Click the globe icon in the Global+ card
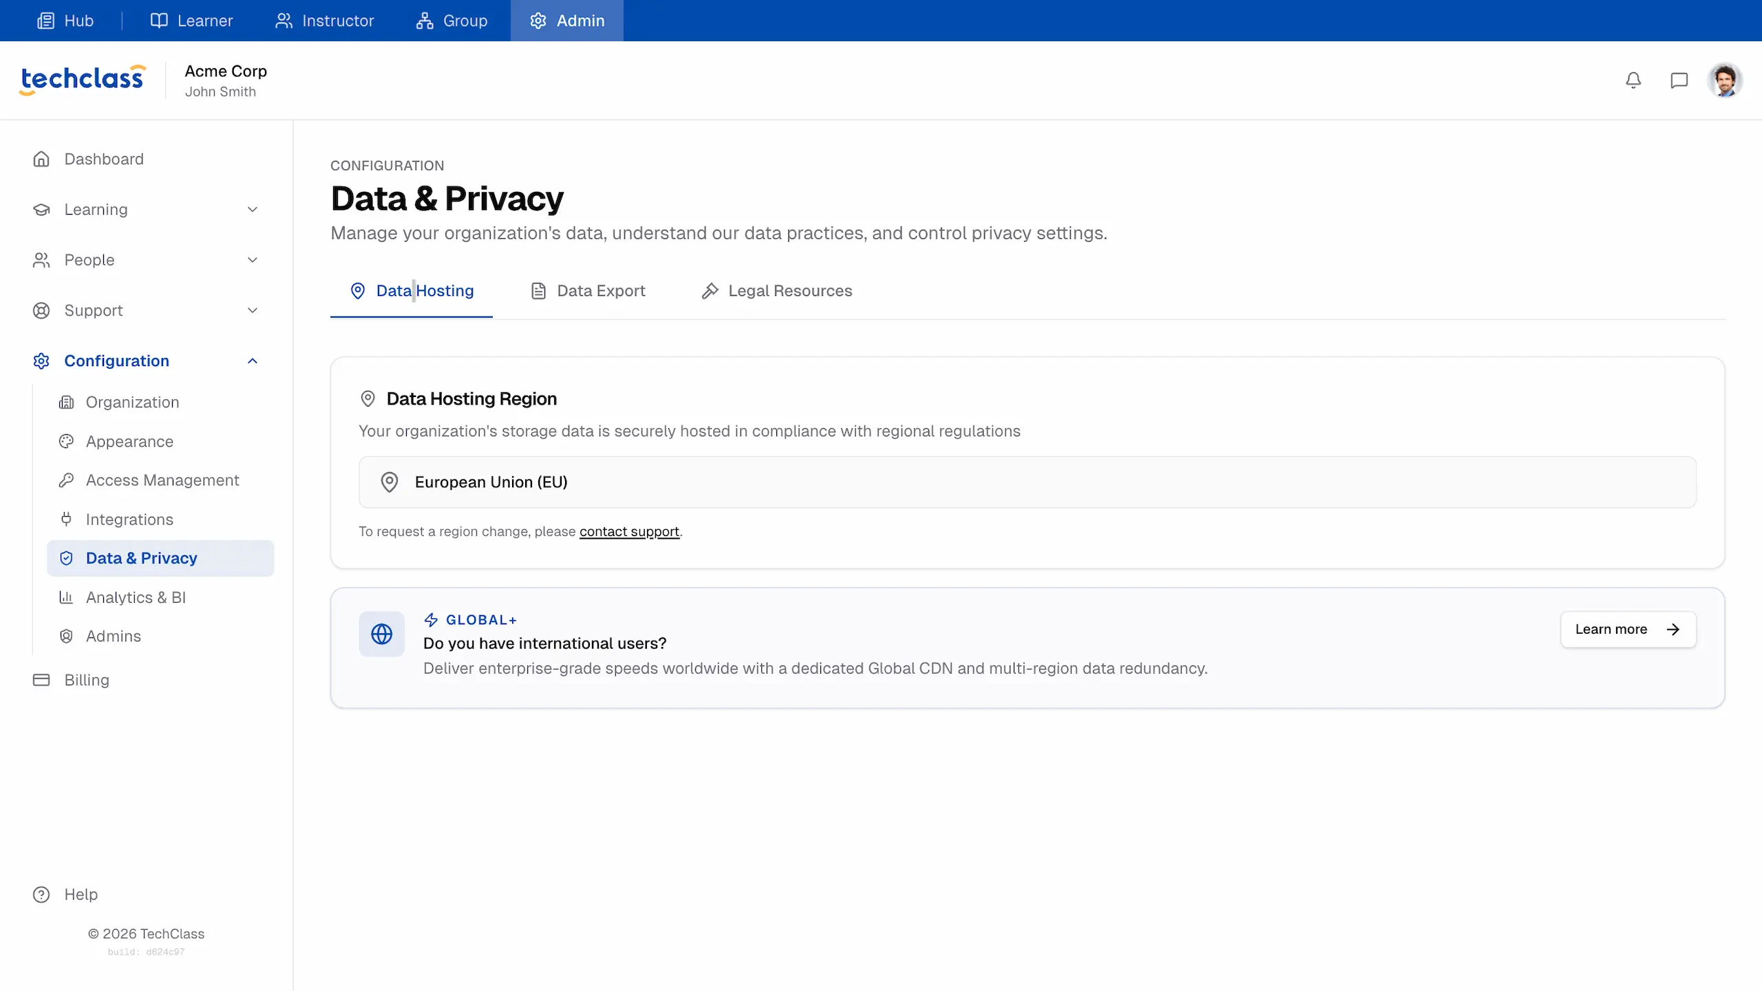This screenshot has width=1762, height=991. (x=382, y=634)
